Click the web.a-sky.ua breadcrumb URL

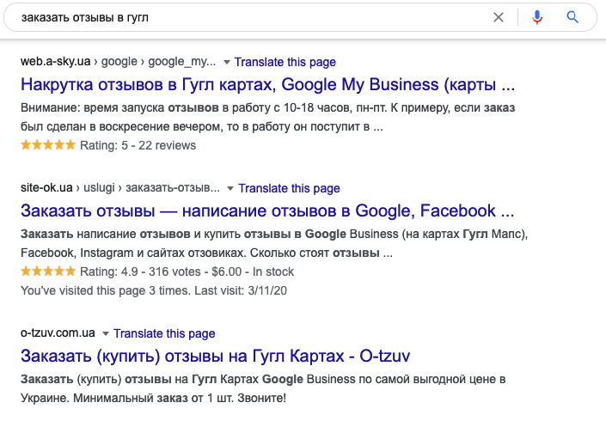119,62
